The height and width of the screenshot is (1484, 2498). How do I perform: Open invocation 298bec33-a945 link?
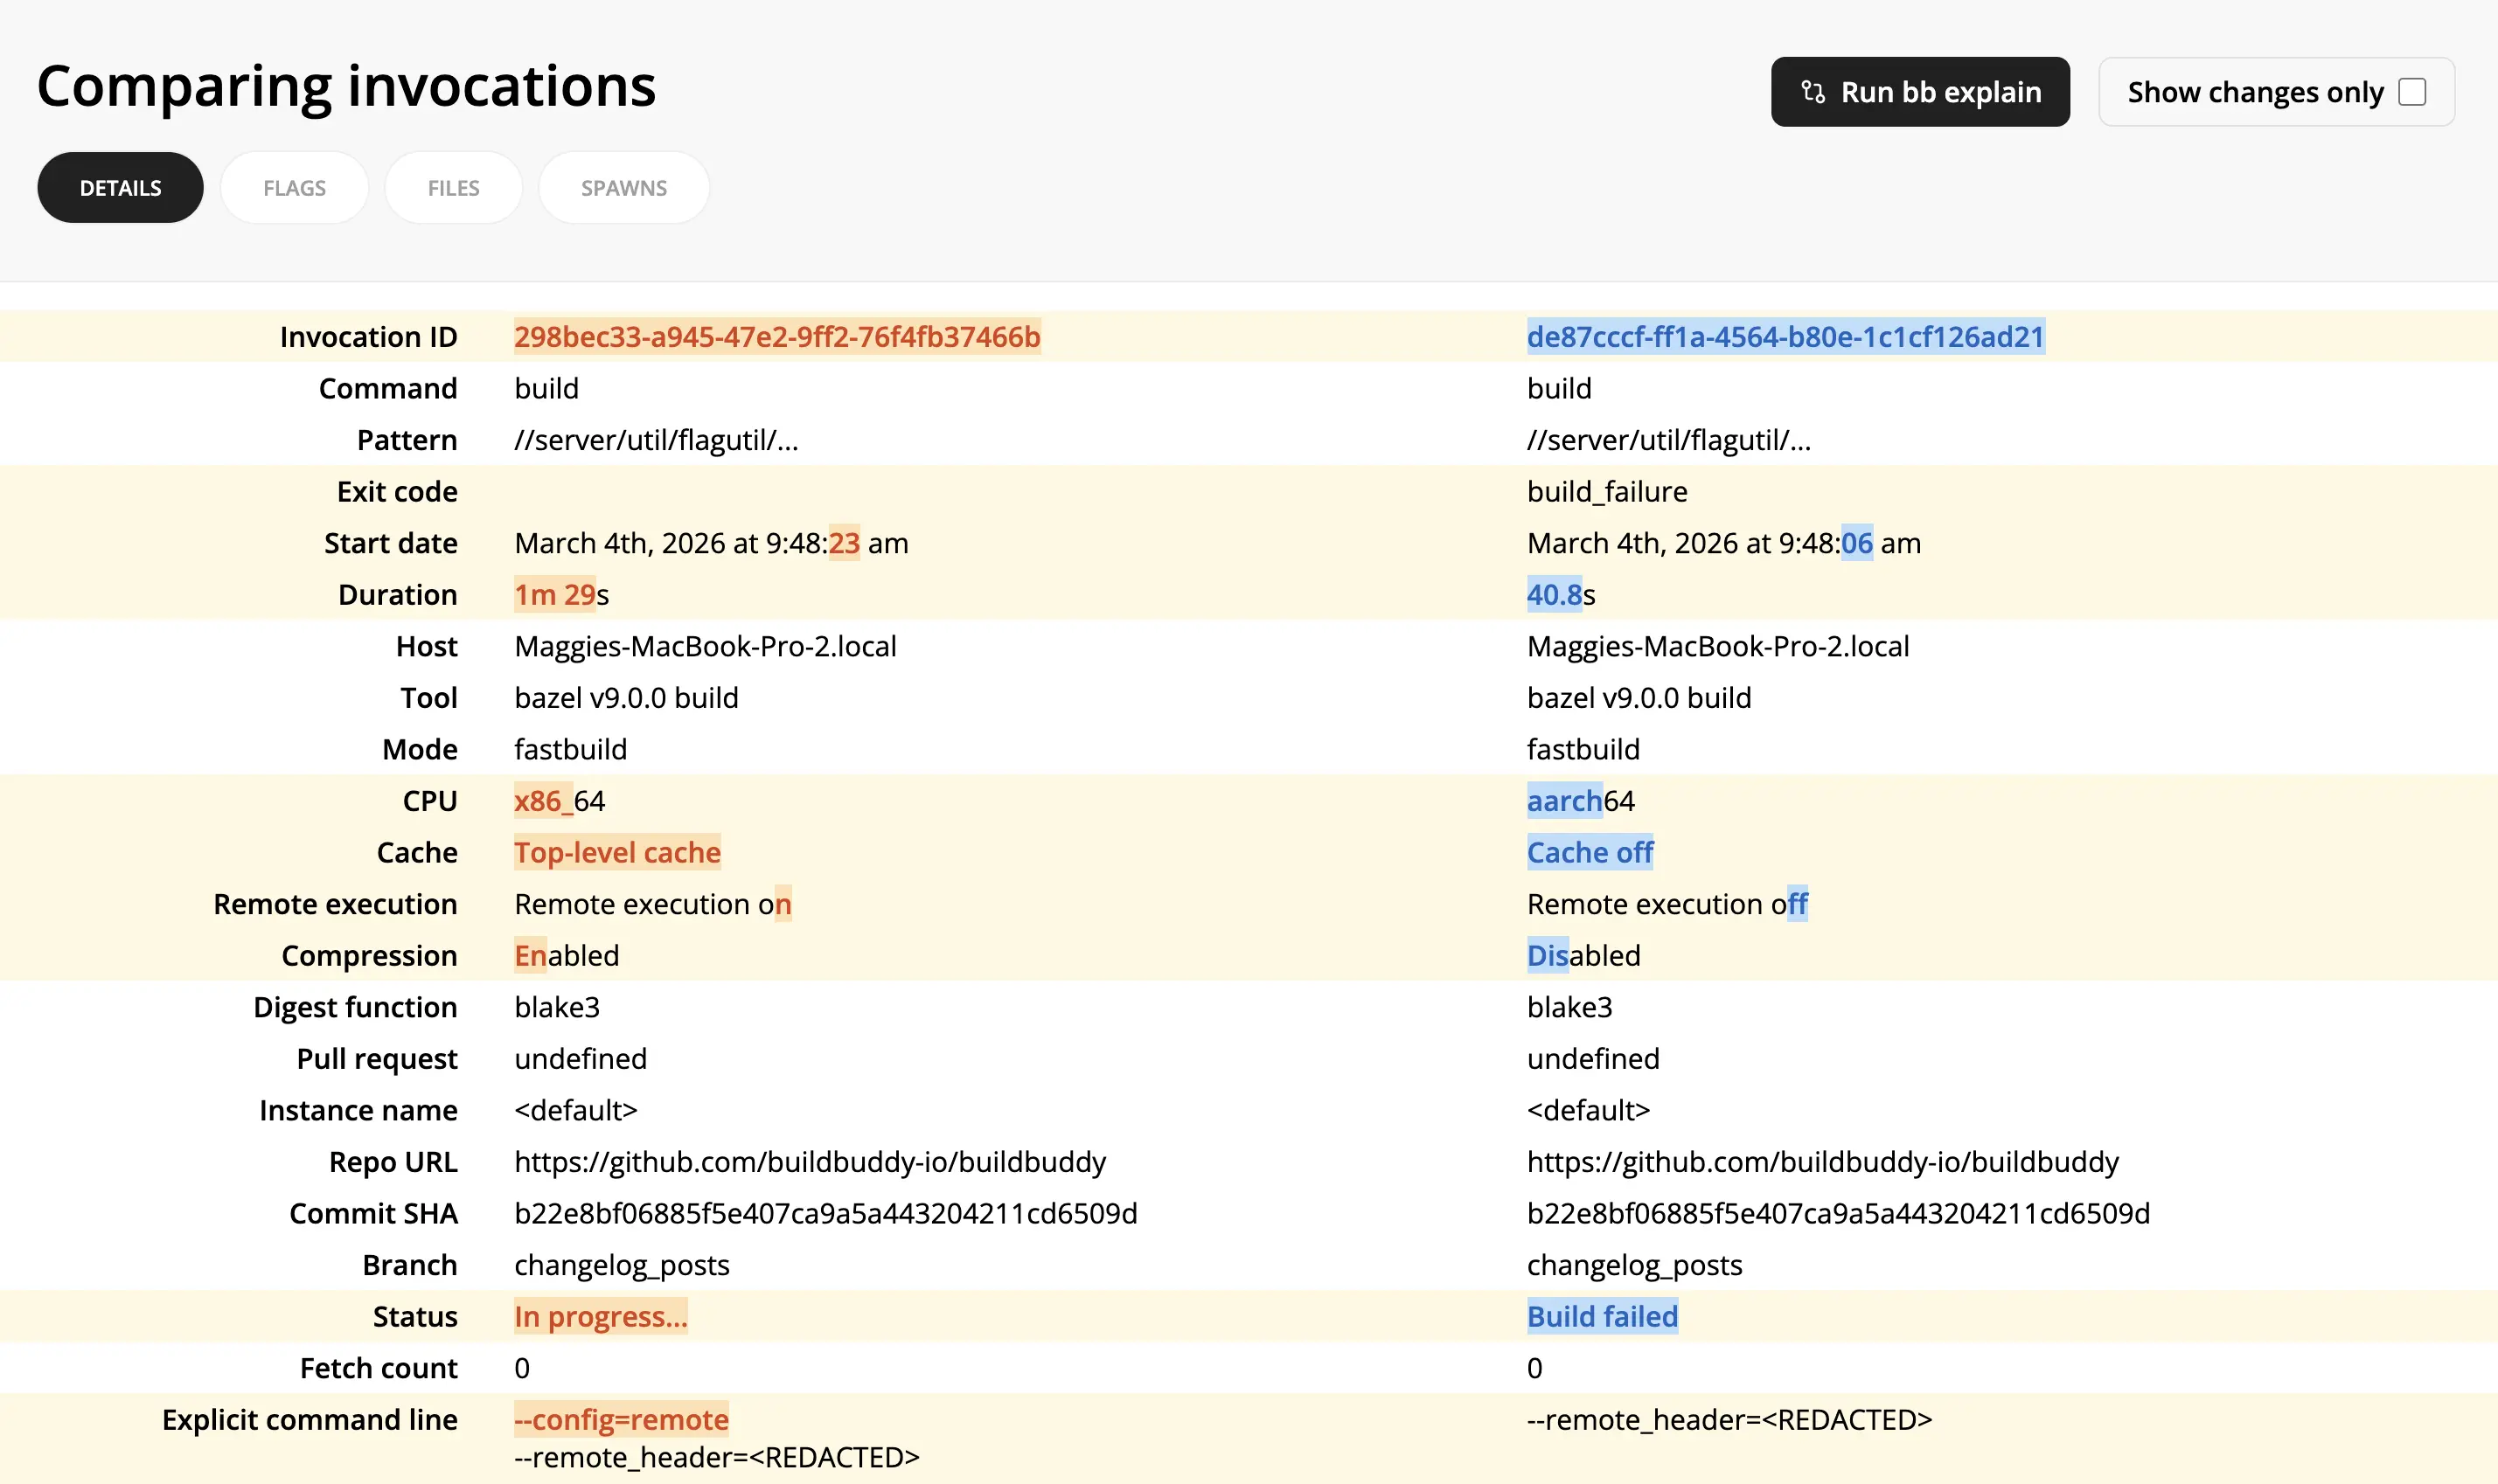(x=777, y=337)
